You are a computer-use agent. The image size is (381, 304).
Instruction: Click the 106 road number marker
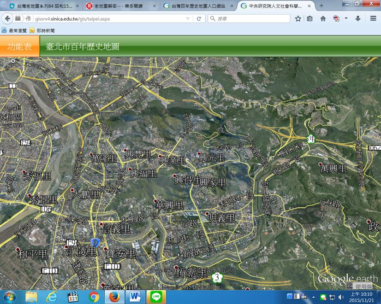pos(46,209)
